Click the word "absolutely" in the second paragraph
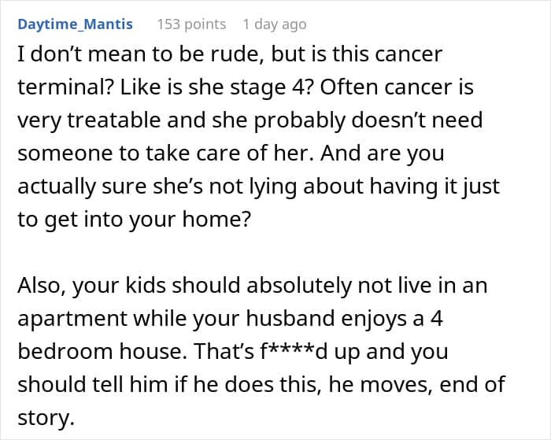551x440 pixels. tap(298, 286)
